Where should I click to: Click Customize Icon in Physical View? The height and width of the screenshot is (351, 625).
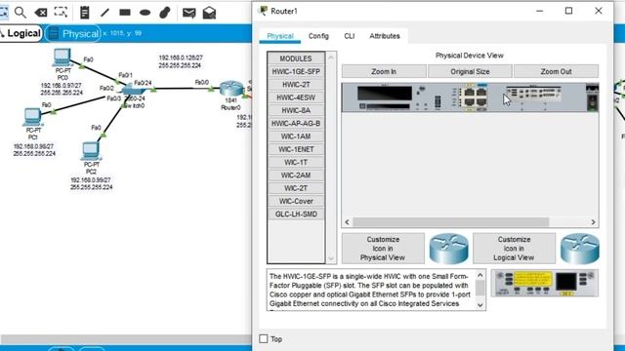tap(383, 249)
